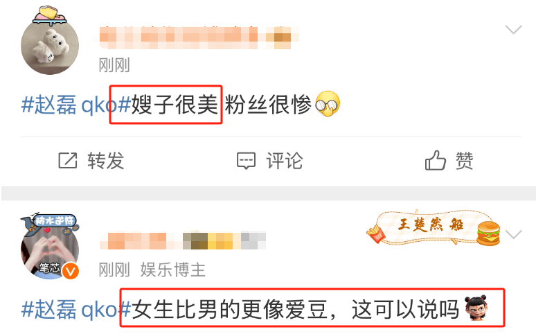Screen dimensions: 536x334
Task: Open the blurred username of second poster
Action: [183, 240]
